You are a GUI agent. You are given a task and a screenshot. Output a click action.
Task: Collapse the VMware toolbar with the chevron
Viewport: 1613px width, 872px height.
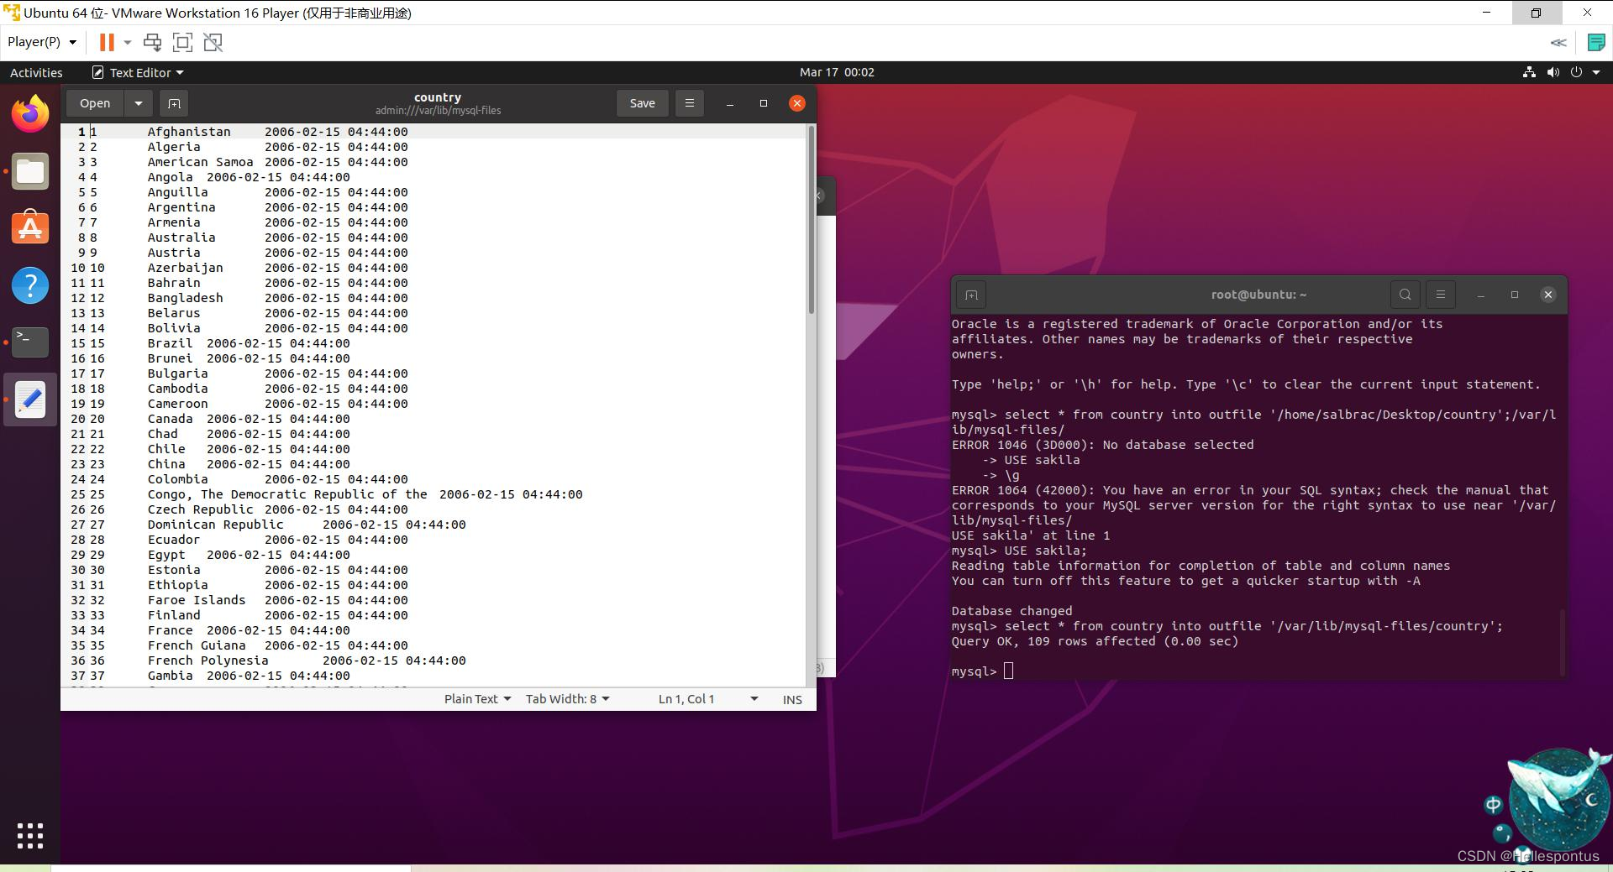[x=1559, y=42]
